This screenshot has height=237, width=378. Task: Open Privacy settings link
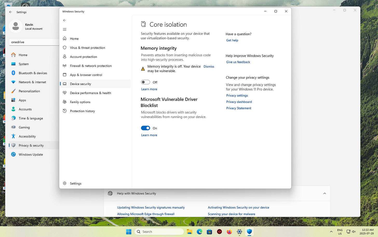(237, 96)
